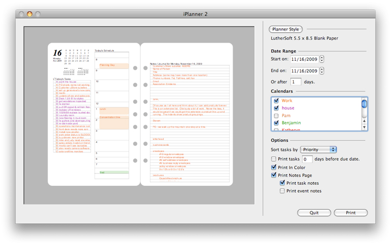Screen dimensions: 391x245
Task: Disable the Print In Color option
Action: click(274, 168)
